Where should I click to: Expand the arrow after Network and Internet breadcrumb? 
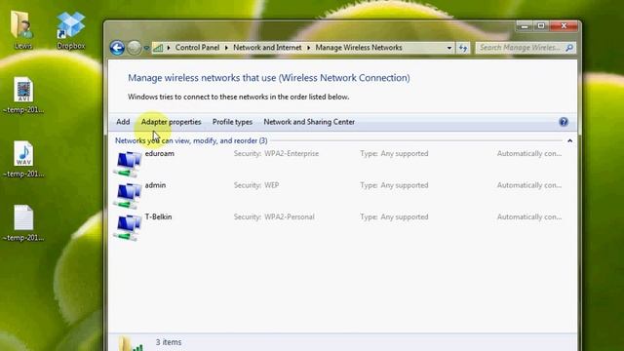308,48
